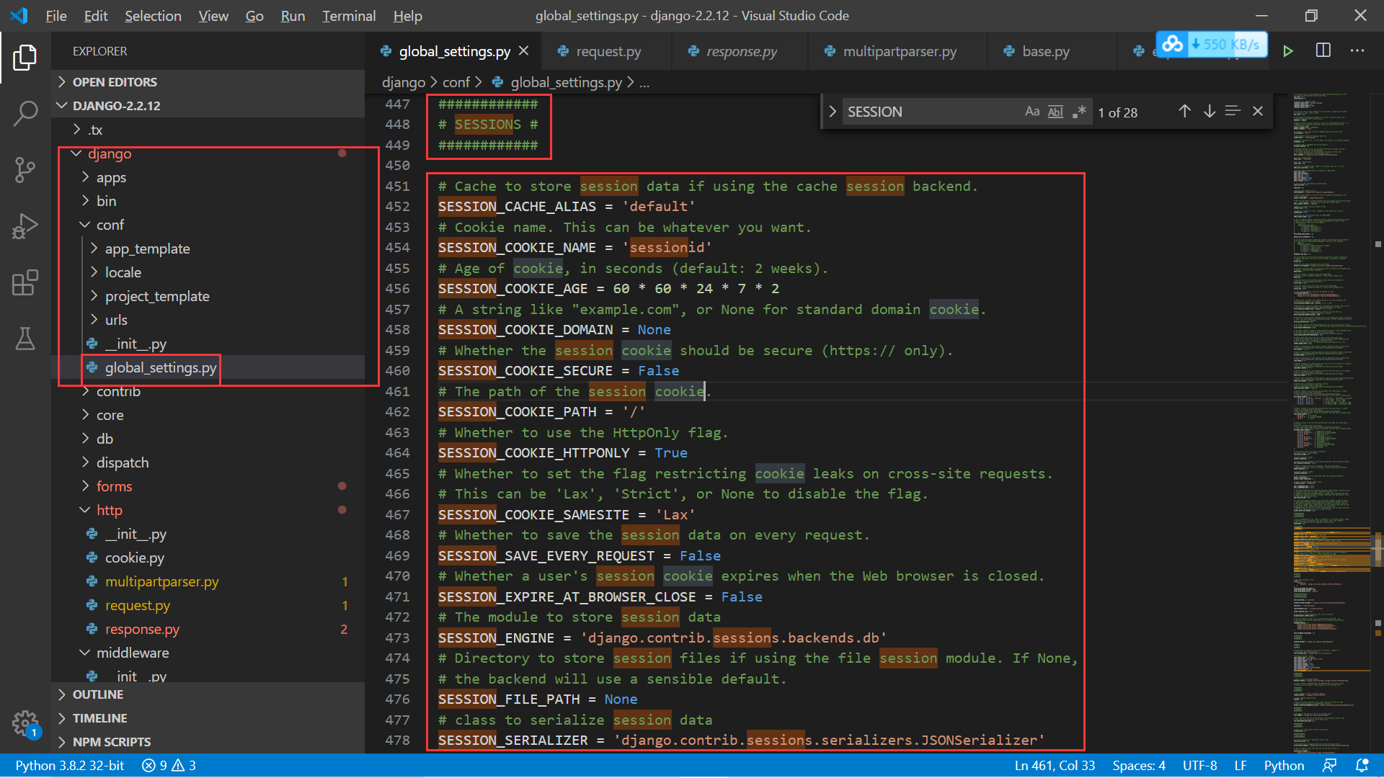Screen dimensions: 1384x778
Task: Open the Source Control view
Action: [25, 170]
